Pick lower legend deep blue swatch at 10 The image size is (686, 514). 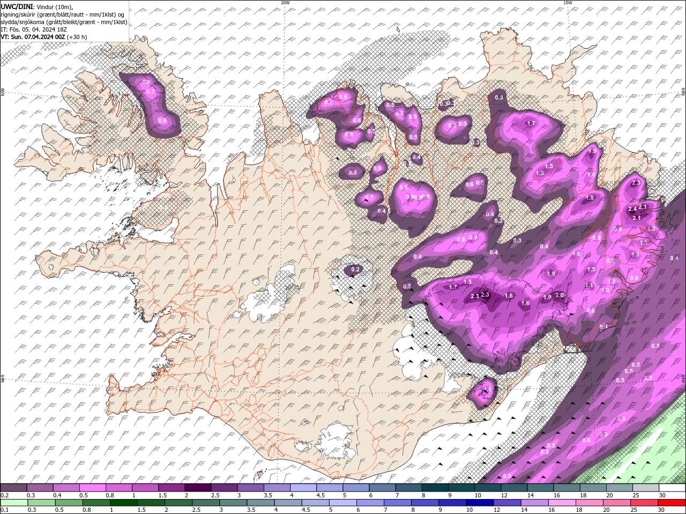pos(480,502)
